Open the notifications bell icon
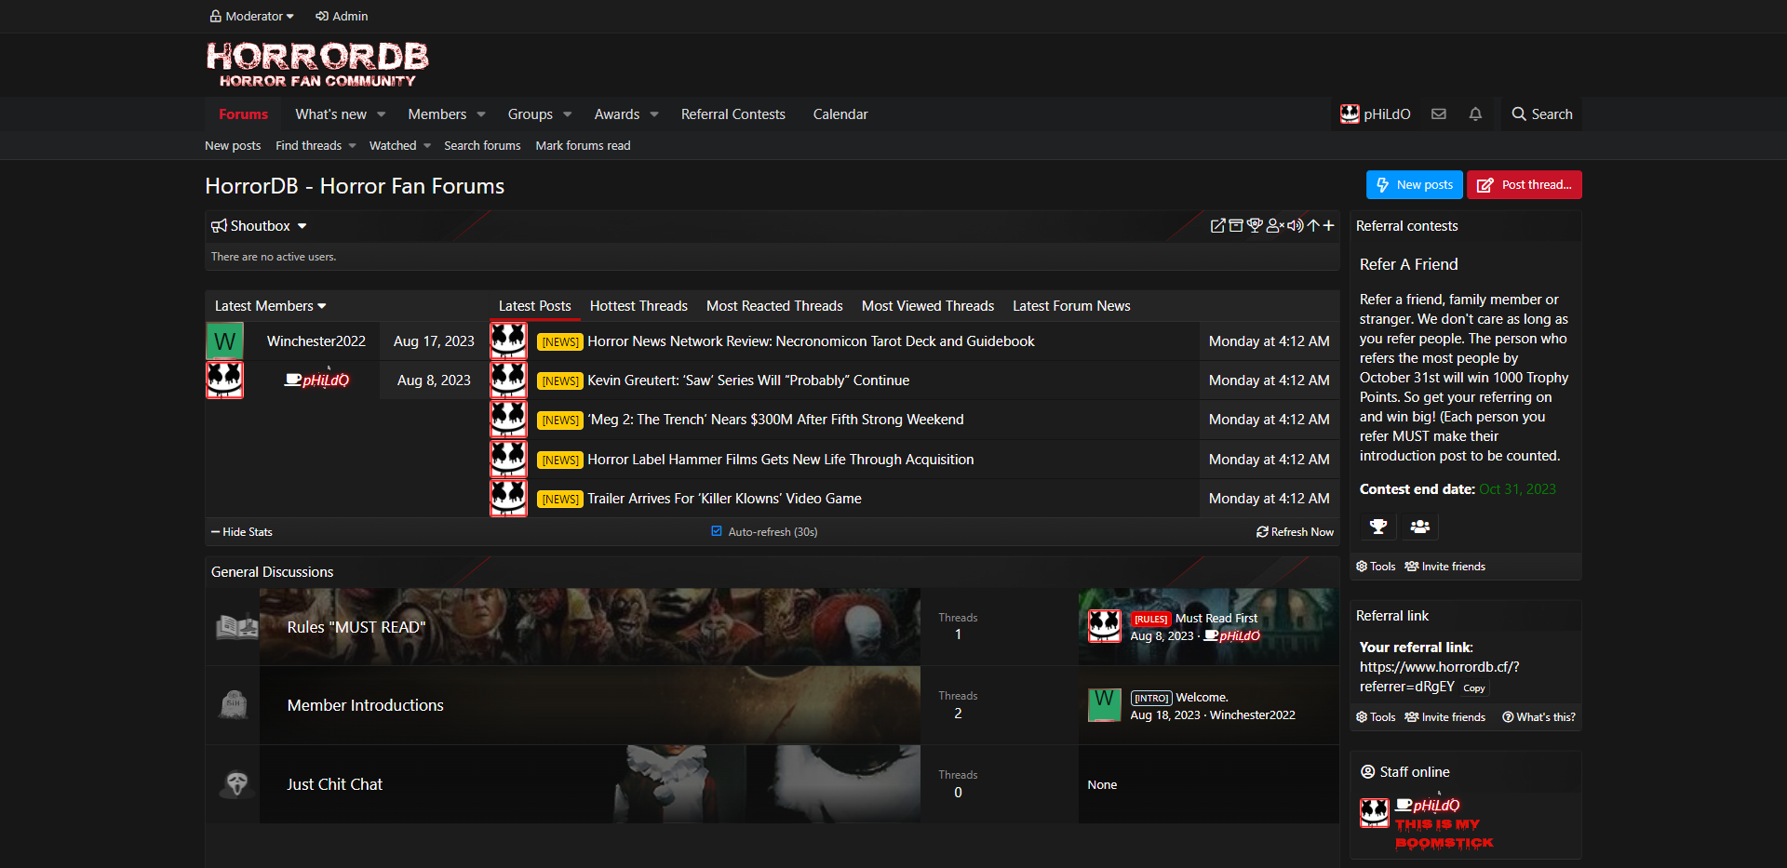The width and height of the screenshot is (1787, 868). [x=1475, y=114]
